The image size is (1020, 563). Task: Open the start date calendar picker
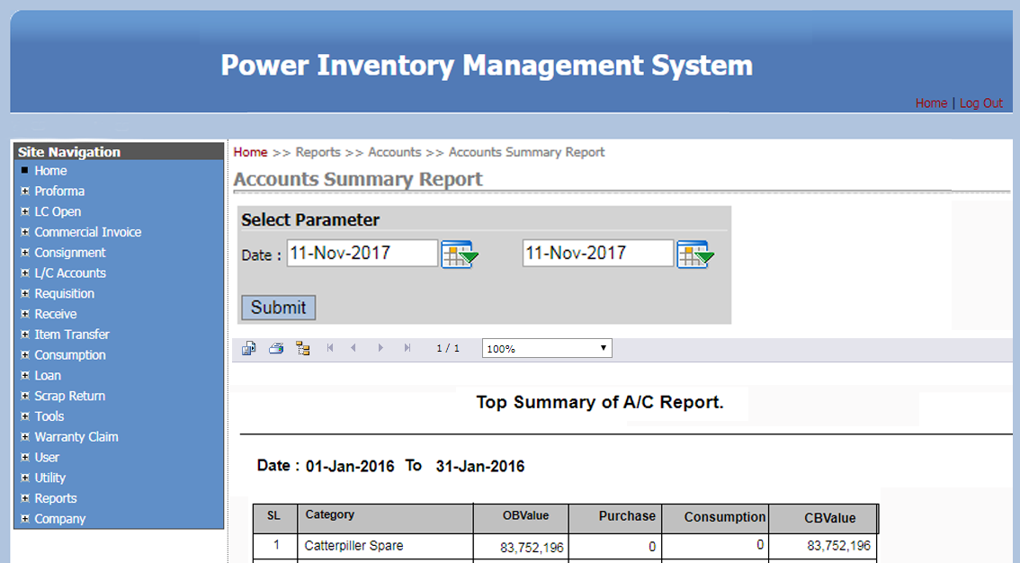(459, 255)
